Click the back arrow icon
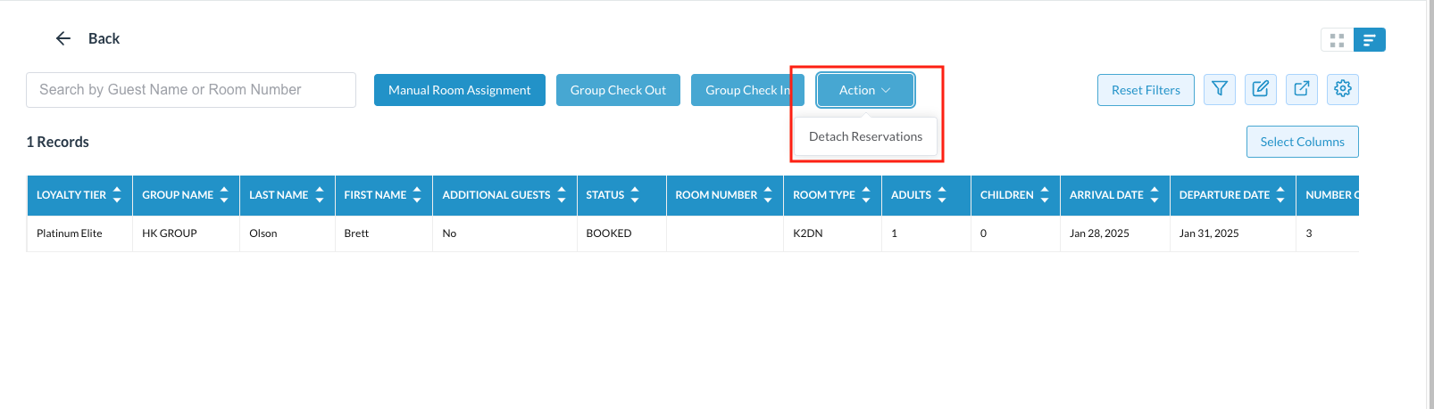Viewport: 1434px width, 409px height. coord(63,38)
